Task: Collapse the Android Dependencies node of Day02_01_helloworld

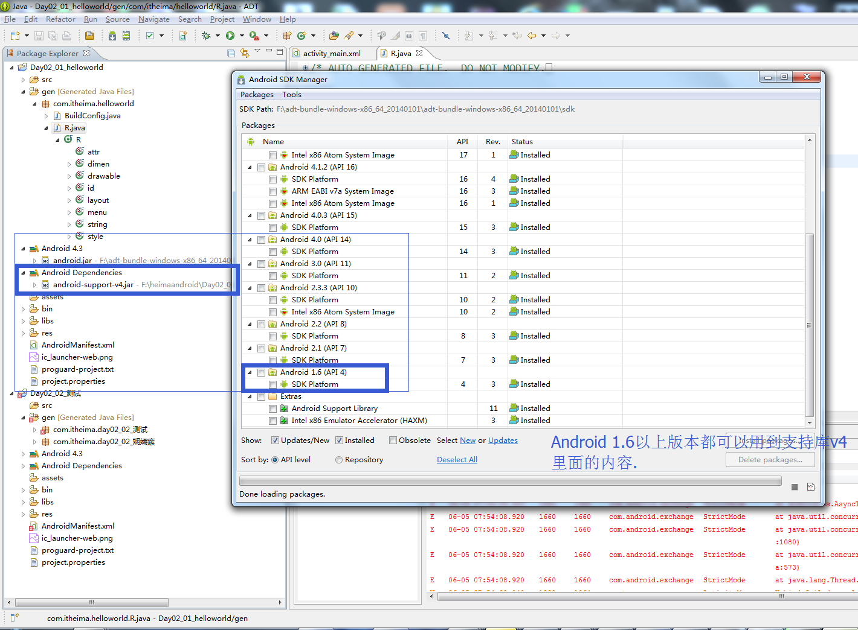Action: tap(23, 273)
